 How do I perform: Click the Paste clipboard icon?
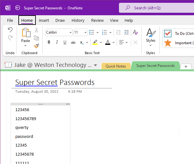click(26, 32)
